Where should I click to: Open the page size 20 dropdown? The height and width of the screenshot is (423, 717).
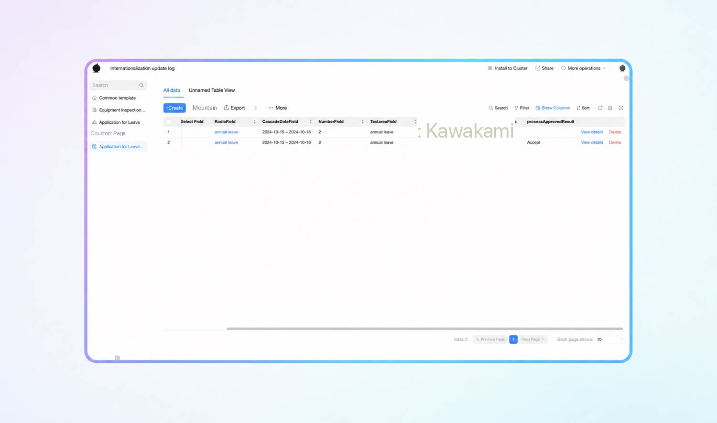click(610, 339)
